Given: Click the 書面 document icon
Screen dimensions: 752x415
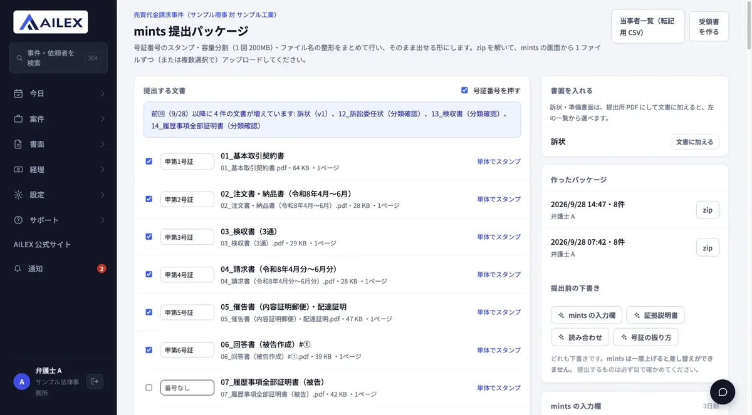Looking at the screenshot, I should pos(18,144).
